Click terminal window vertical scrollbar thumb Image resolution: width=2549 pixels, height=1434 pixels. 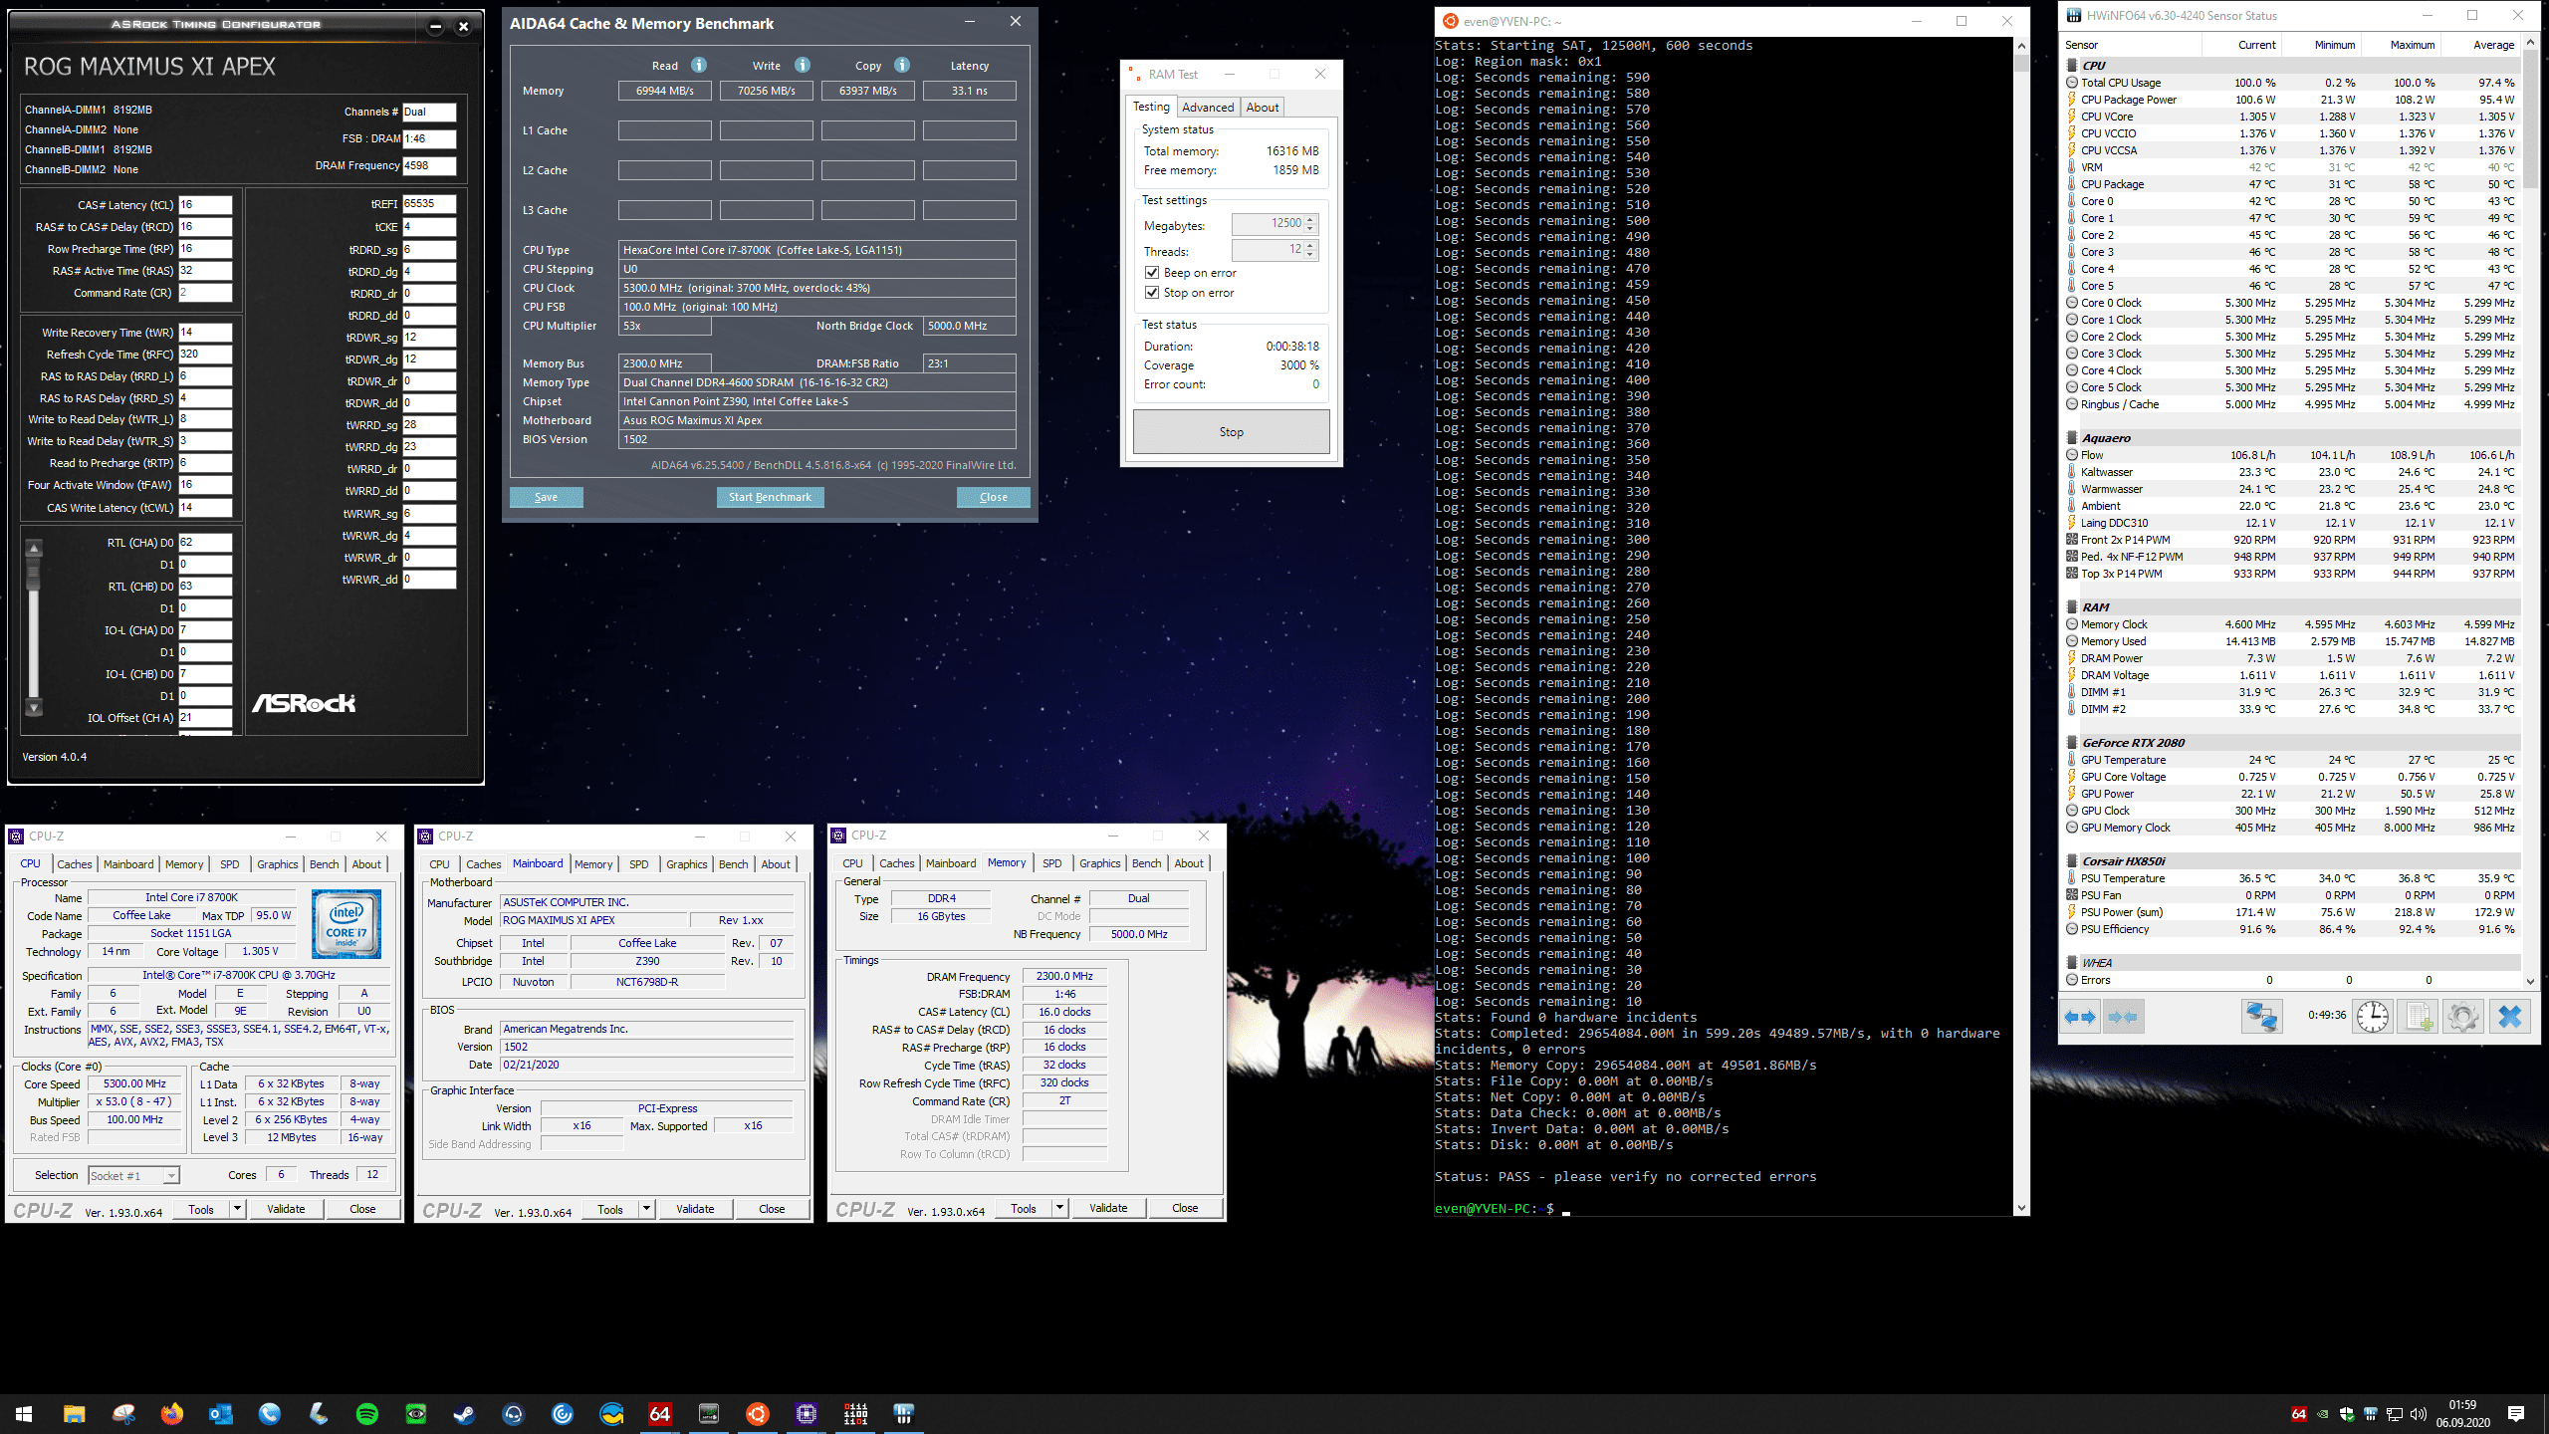pyautogui.click(x=2021, y=64)
